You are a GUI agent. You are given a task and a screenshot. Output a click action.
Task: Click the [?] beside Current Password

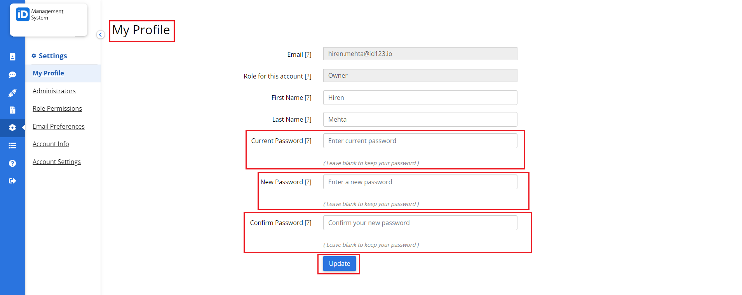pos(308,141)
